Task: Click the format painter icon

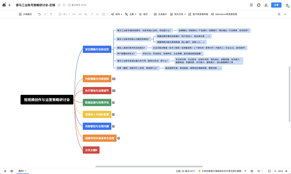Action: [51, 14]
